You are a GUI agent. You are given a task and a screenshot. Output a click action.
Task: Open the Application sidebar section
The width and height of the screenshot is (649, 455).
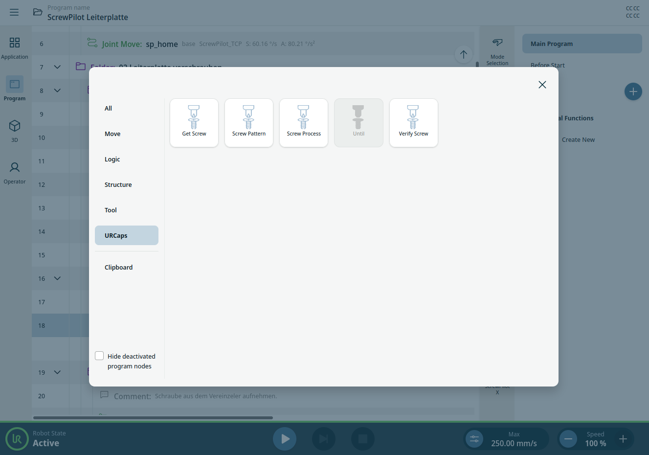coord(15,48)
